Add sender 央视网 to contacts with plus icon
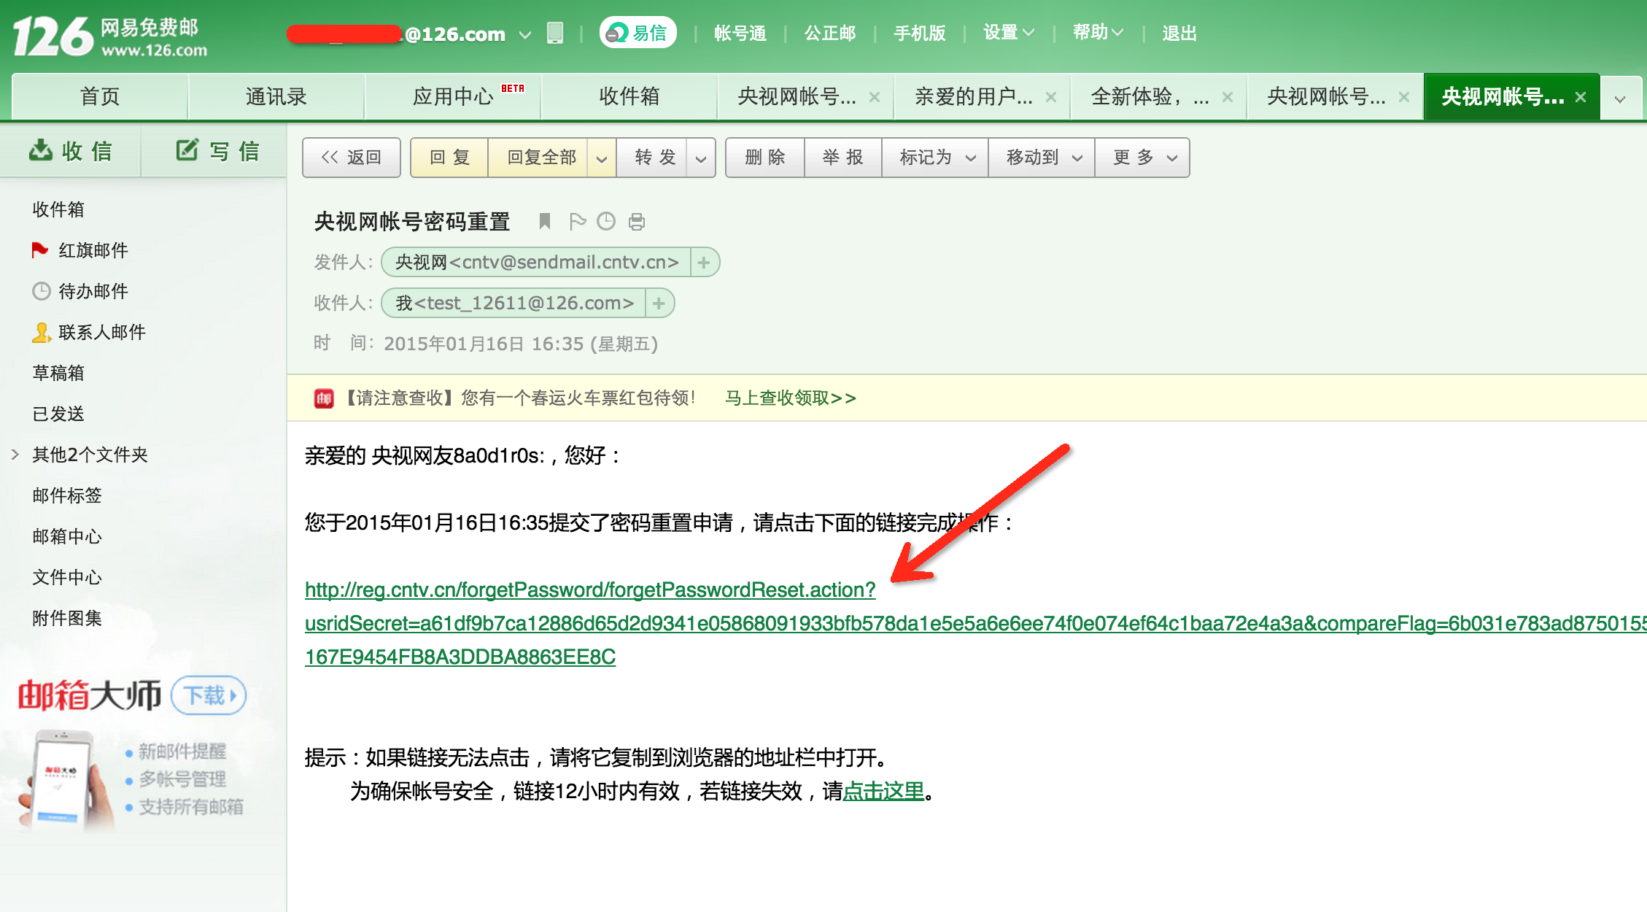This screenshot has height=912, width=1647. pyautogui.click(x=704, y=263)
